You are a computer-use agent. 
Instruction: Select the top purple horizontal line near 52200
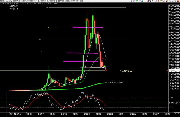tap(88, 27)
